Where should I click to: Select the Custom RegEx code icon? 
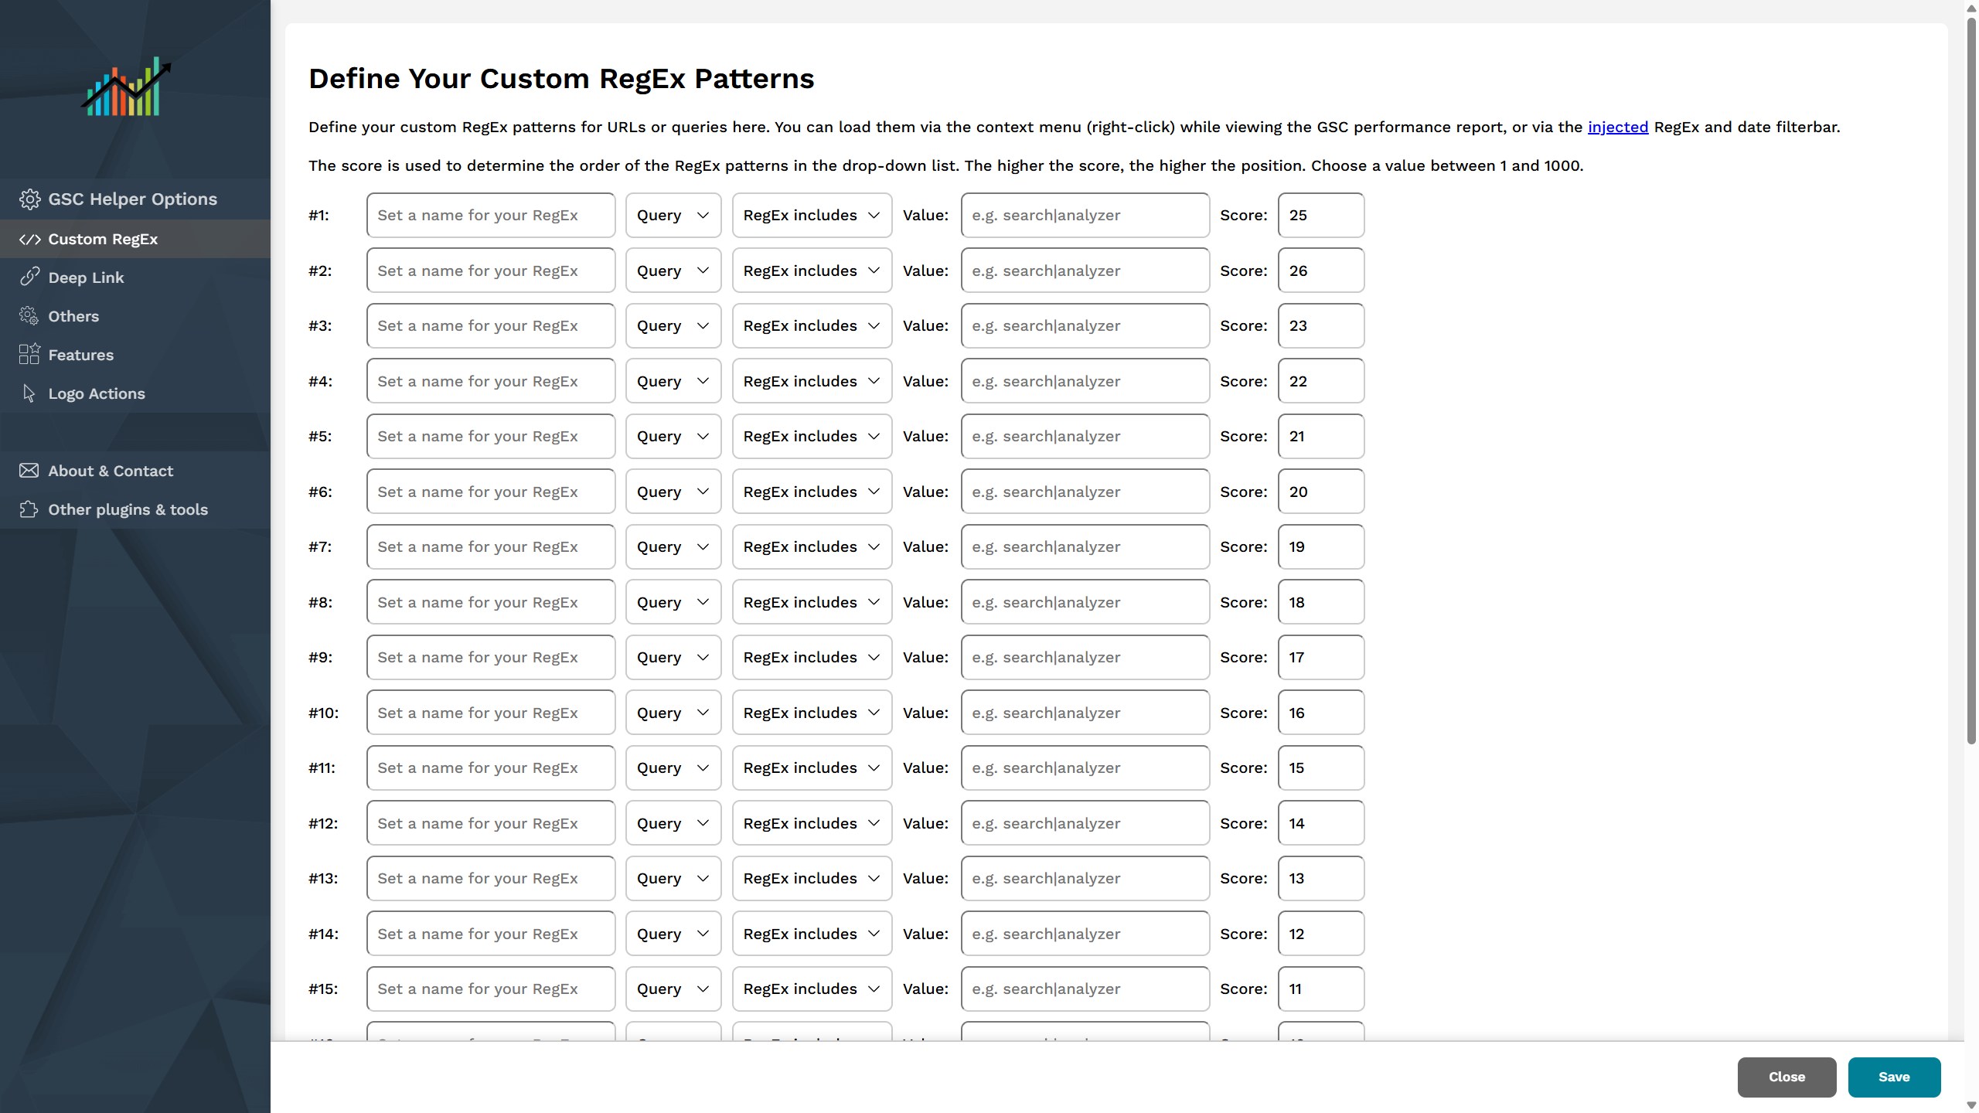pos(31,239)
